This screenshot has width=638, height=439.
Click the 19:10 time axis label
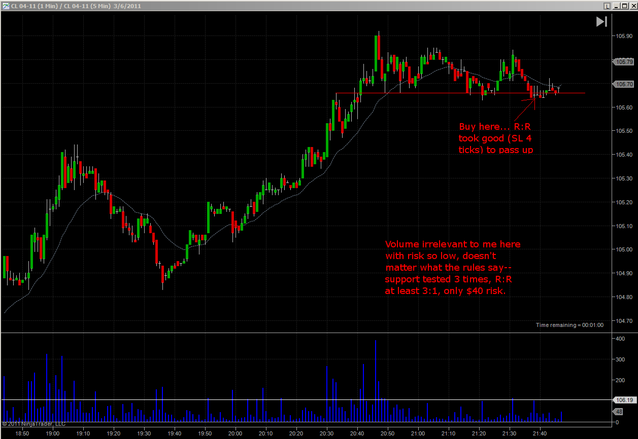point(83,434)
